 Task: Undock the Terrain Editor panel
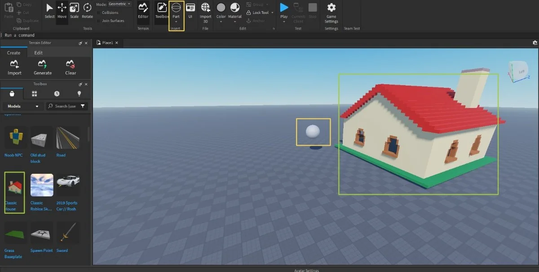tap(81, 43)
